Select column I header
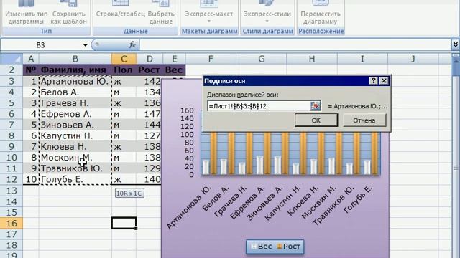The image size is (460, 258). [362, 59]
